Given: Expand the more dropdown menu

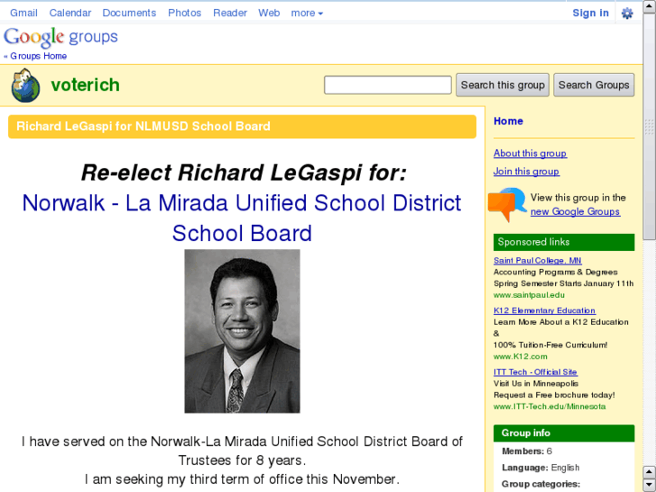Looking at the screenshot, I should pyautogui.click(x=307, y=13).
